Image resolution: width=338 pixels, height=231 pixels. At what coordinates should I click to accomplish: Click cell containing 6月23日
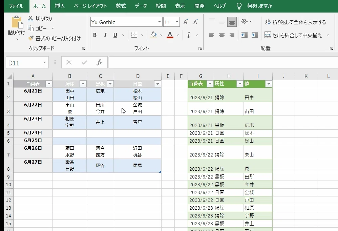point(33,122)
